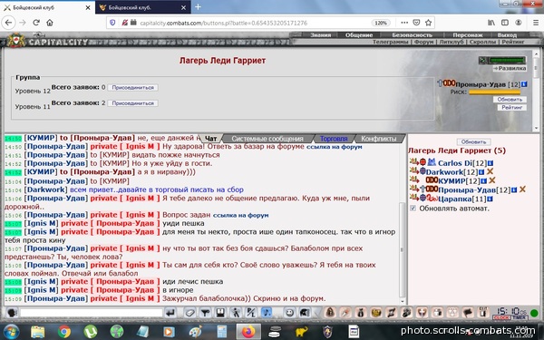Switch to the Системные сообщения tab
544x340 pixels.
coord(267,139)
